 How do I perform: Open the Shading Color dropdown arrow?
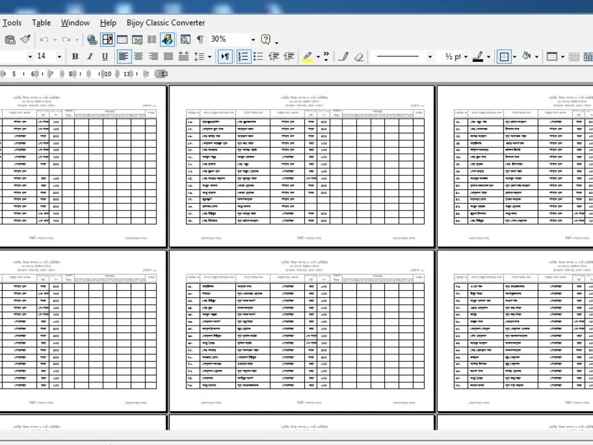pyautogui.click(x=537, y=57)
